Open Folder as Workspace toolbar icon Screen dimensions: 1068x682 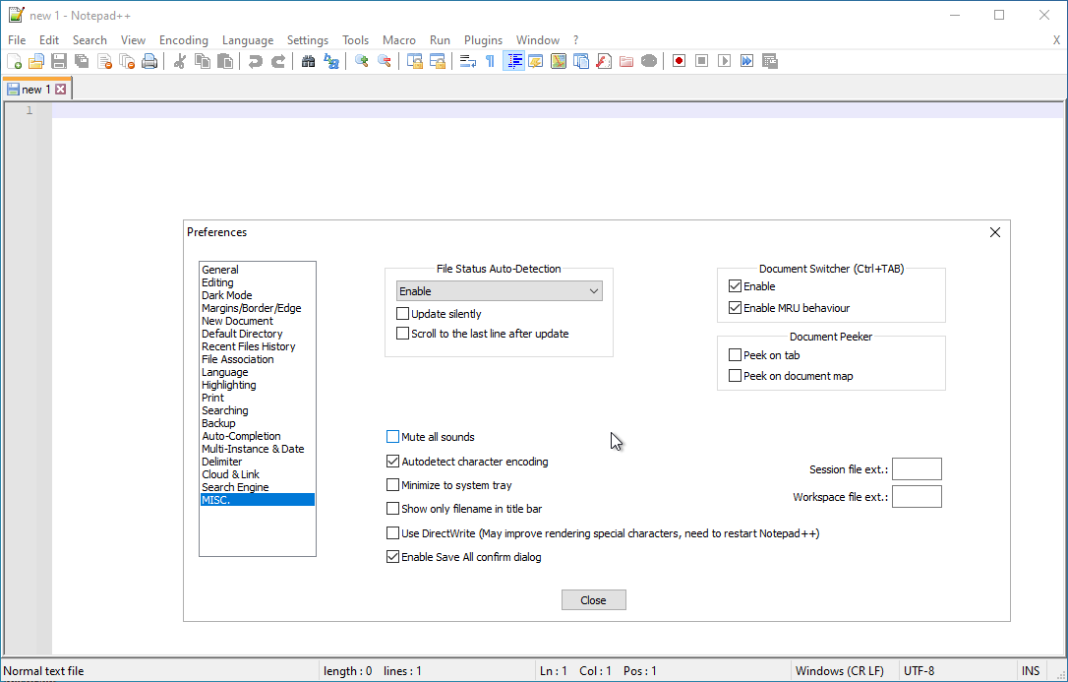[626, 61]
